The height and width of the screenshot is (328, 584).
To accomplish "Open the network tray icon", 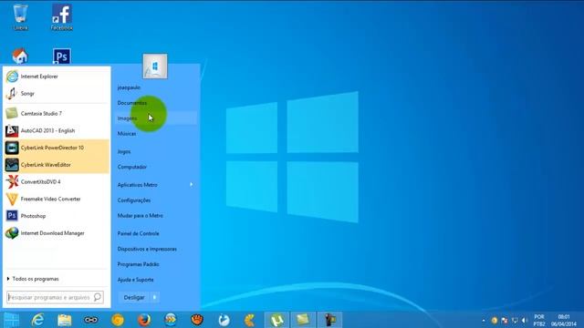I will [515, 320].
